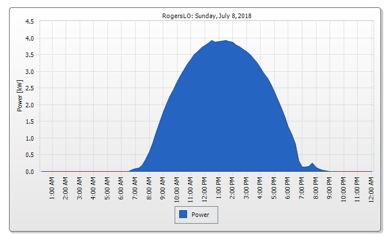Click the 1.5 y-axis value
This screenshot has width=390, height=235.
coord(29,121)
